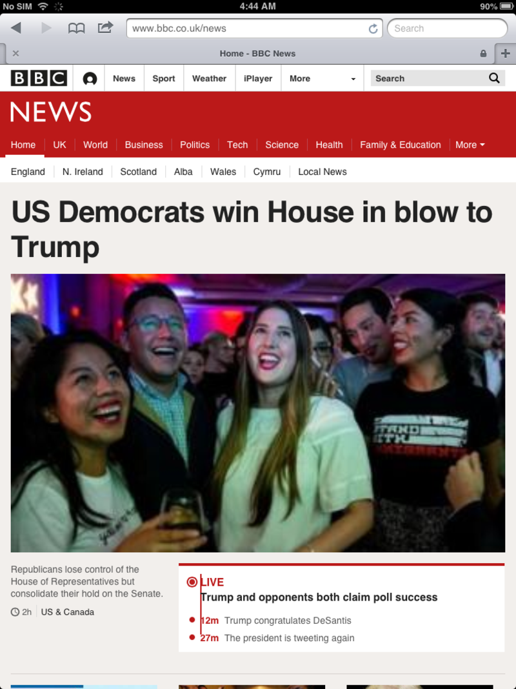Open the Politics section tab
Viewport: 516px width, 689px height.
point(195,145)
